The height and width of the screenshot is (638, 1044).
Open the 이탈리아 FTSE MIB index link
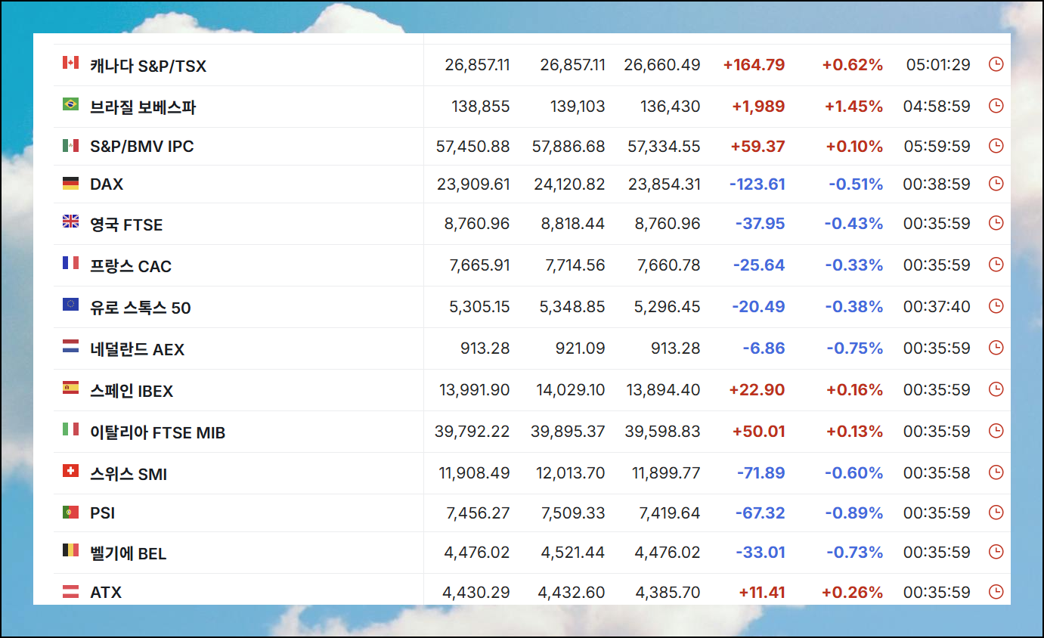[158, 432]
